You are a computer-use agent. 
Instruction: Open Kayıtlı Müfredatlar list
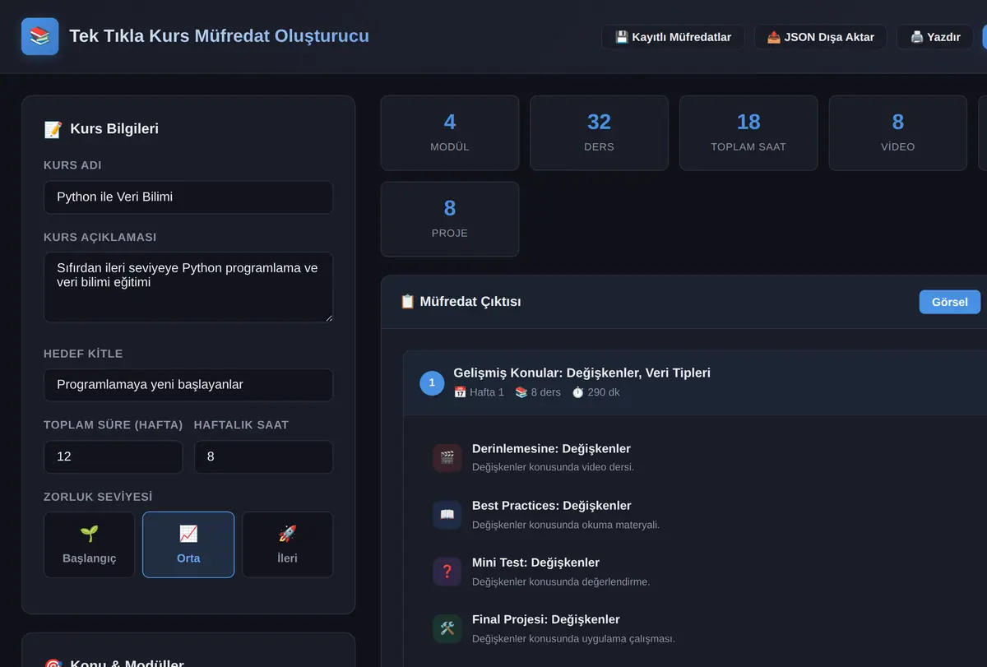[x=673, y=37]
